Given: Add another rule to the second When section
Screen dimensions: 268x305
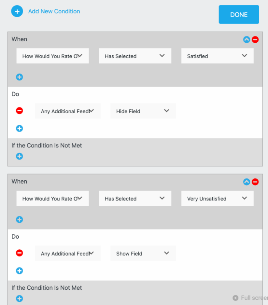Looking at the screenshot, I should pos(19,219).
